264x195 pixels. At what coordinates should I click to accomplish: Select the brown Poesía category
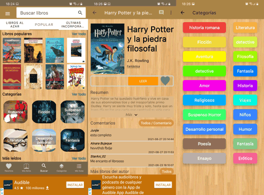[204, 144]
